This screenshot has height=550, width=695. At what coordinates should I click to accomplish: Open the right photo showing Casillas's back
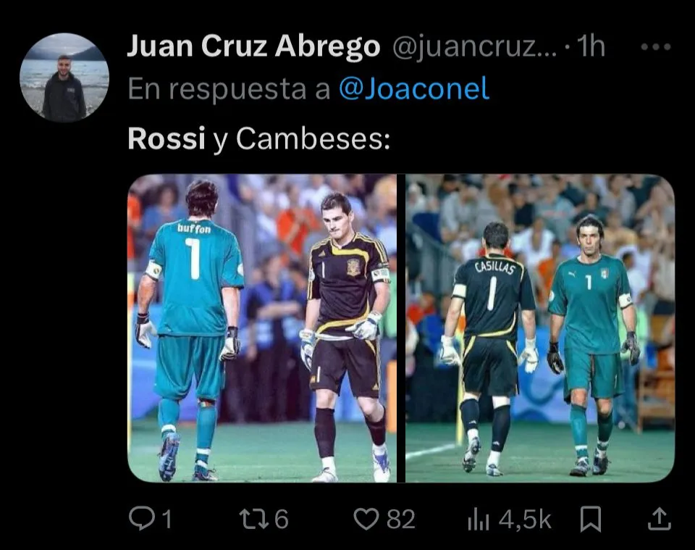(x=540, y=328)
